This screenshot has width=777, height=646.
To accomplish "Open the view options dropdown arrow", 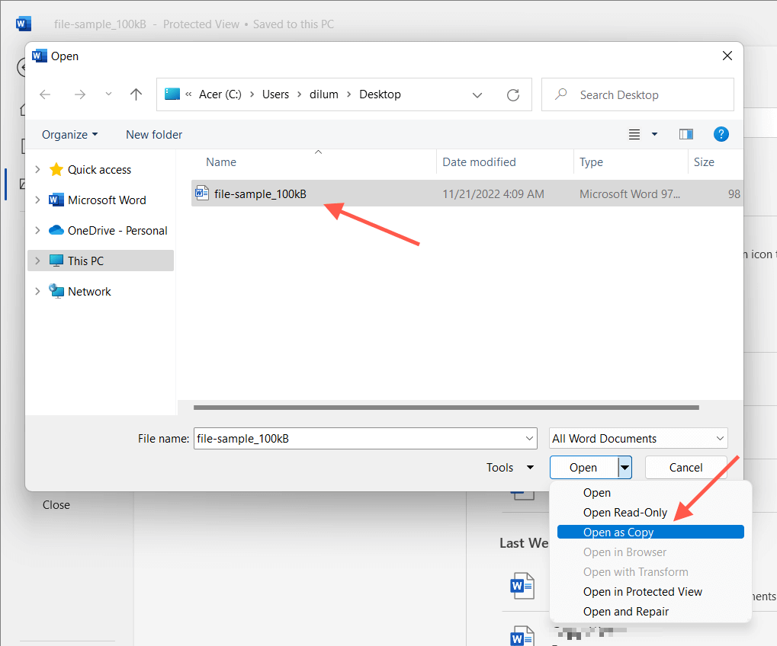I will click(654, 134).
